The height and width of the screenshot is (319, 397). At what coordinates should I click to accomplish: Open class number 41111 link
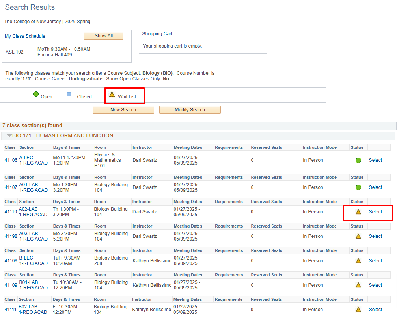10,310
